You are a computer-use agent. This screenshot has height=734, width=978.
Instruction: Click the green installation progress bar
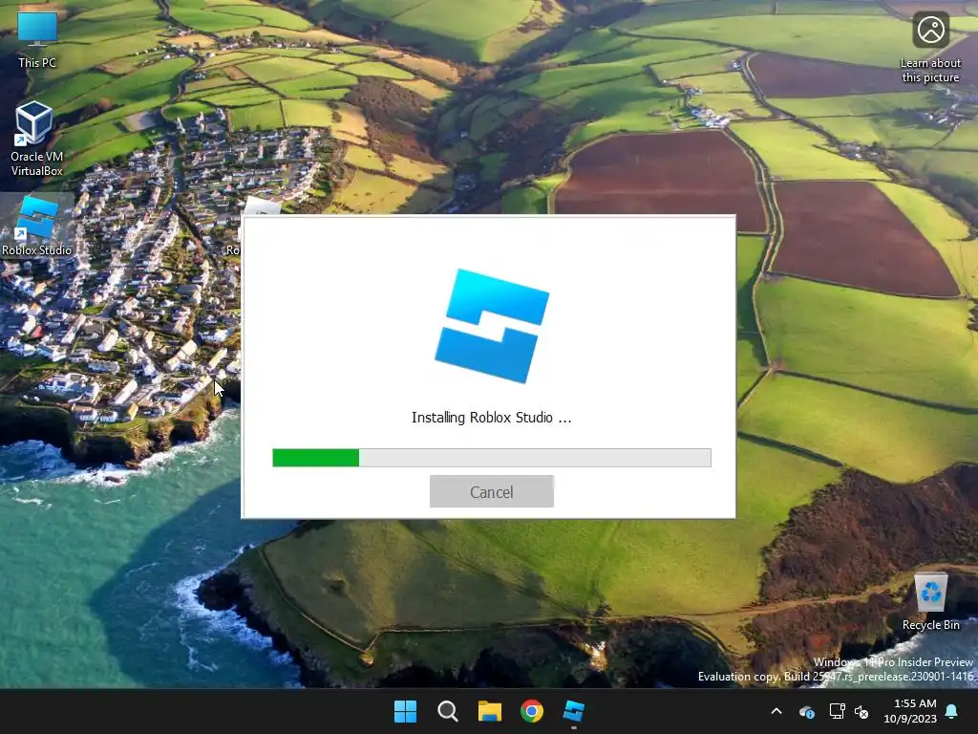[492, 458]
